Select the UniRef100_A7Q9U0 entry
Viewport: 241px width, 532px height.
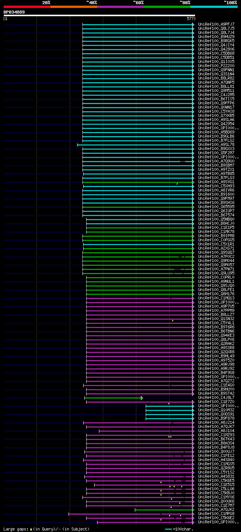pos(216,161)
